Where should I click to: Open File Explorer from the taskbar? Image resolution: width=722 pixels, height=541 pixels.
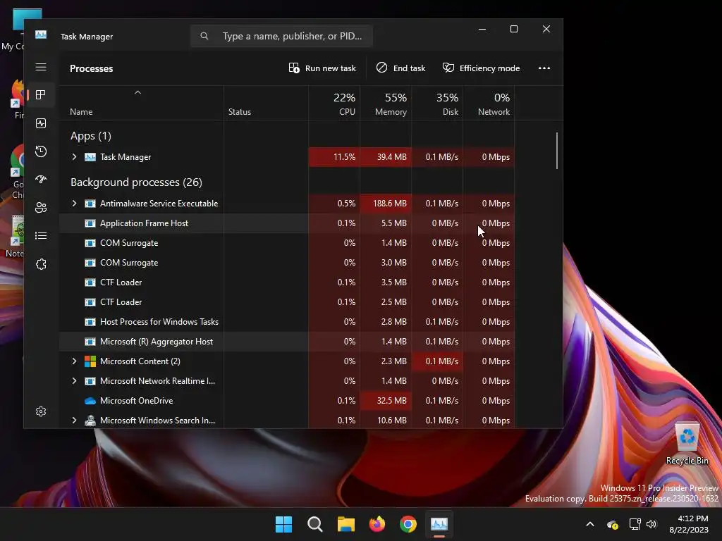(x=345, y=524)
